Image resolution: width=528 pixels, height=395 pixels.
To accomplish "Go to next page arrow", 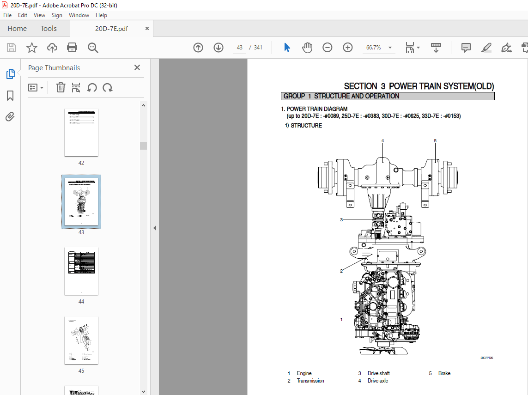I will (218, 48).
